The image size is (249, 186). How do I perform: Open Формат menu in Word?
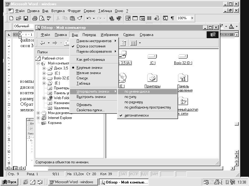coord(74,11)
